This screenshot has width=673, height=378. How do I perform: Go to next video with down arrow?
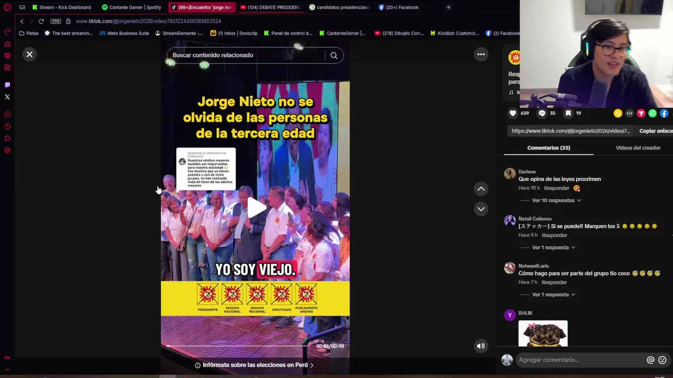[481, 209]
